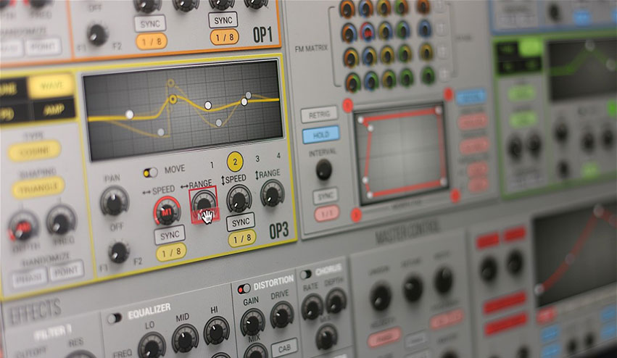
Task: Toggle the DISTORTION effect switch
Action: [x=244, y=289]
